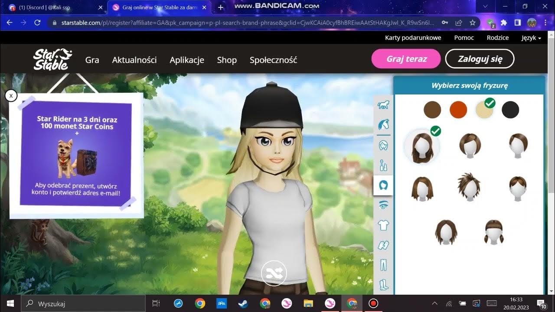This screenshot has height=312, width=555.
Task: Choose the straight shoulder-length hairstyle
Action: point(422,188)
